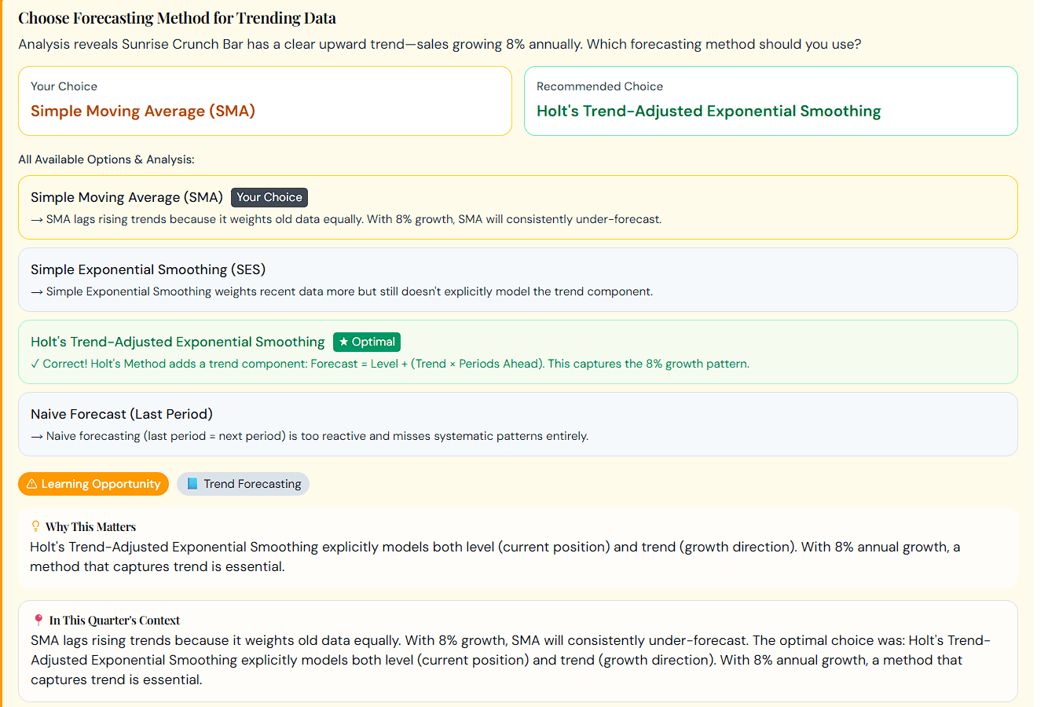Click the pin icon near In This Quarter's Context

(38, 620)
